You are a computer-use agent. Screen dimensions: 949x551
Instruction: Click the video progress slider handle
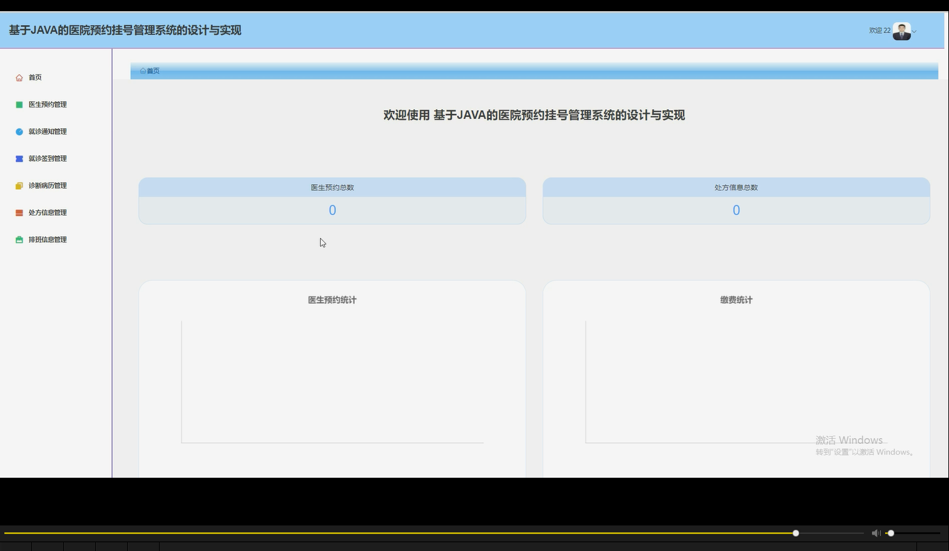coord(796,533)
